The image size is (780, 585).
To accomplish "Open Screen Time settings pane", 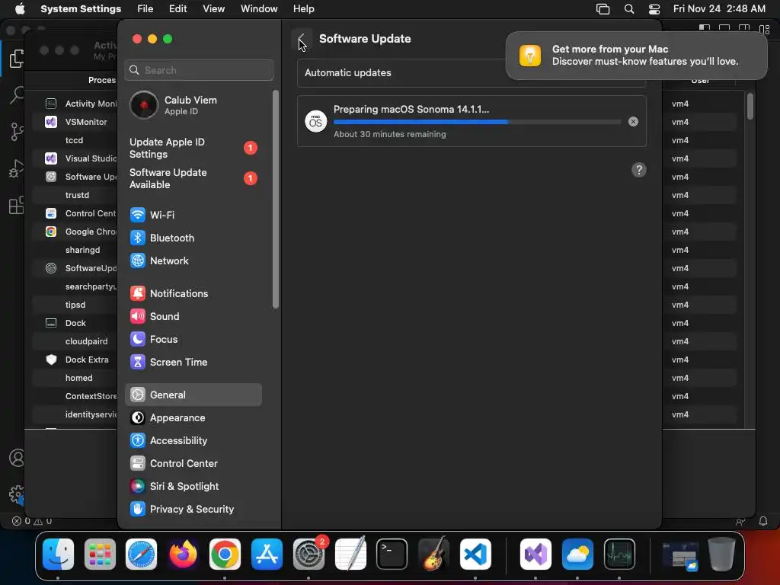I will [x=193, y=362].
